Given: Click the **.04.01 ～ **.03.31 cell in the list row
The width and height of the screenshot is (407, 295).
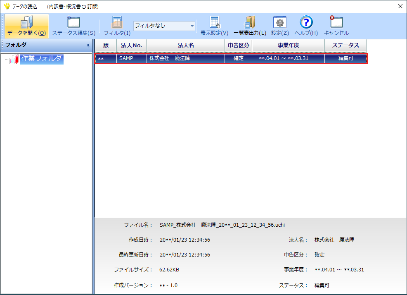Looking at the screenshot, I should tap(289, 58).
